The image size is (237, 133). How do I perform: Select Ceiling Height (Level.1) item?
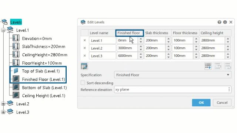coord(44,96)
